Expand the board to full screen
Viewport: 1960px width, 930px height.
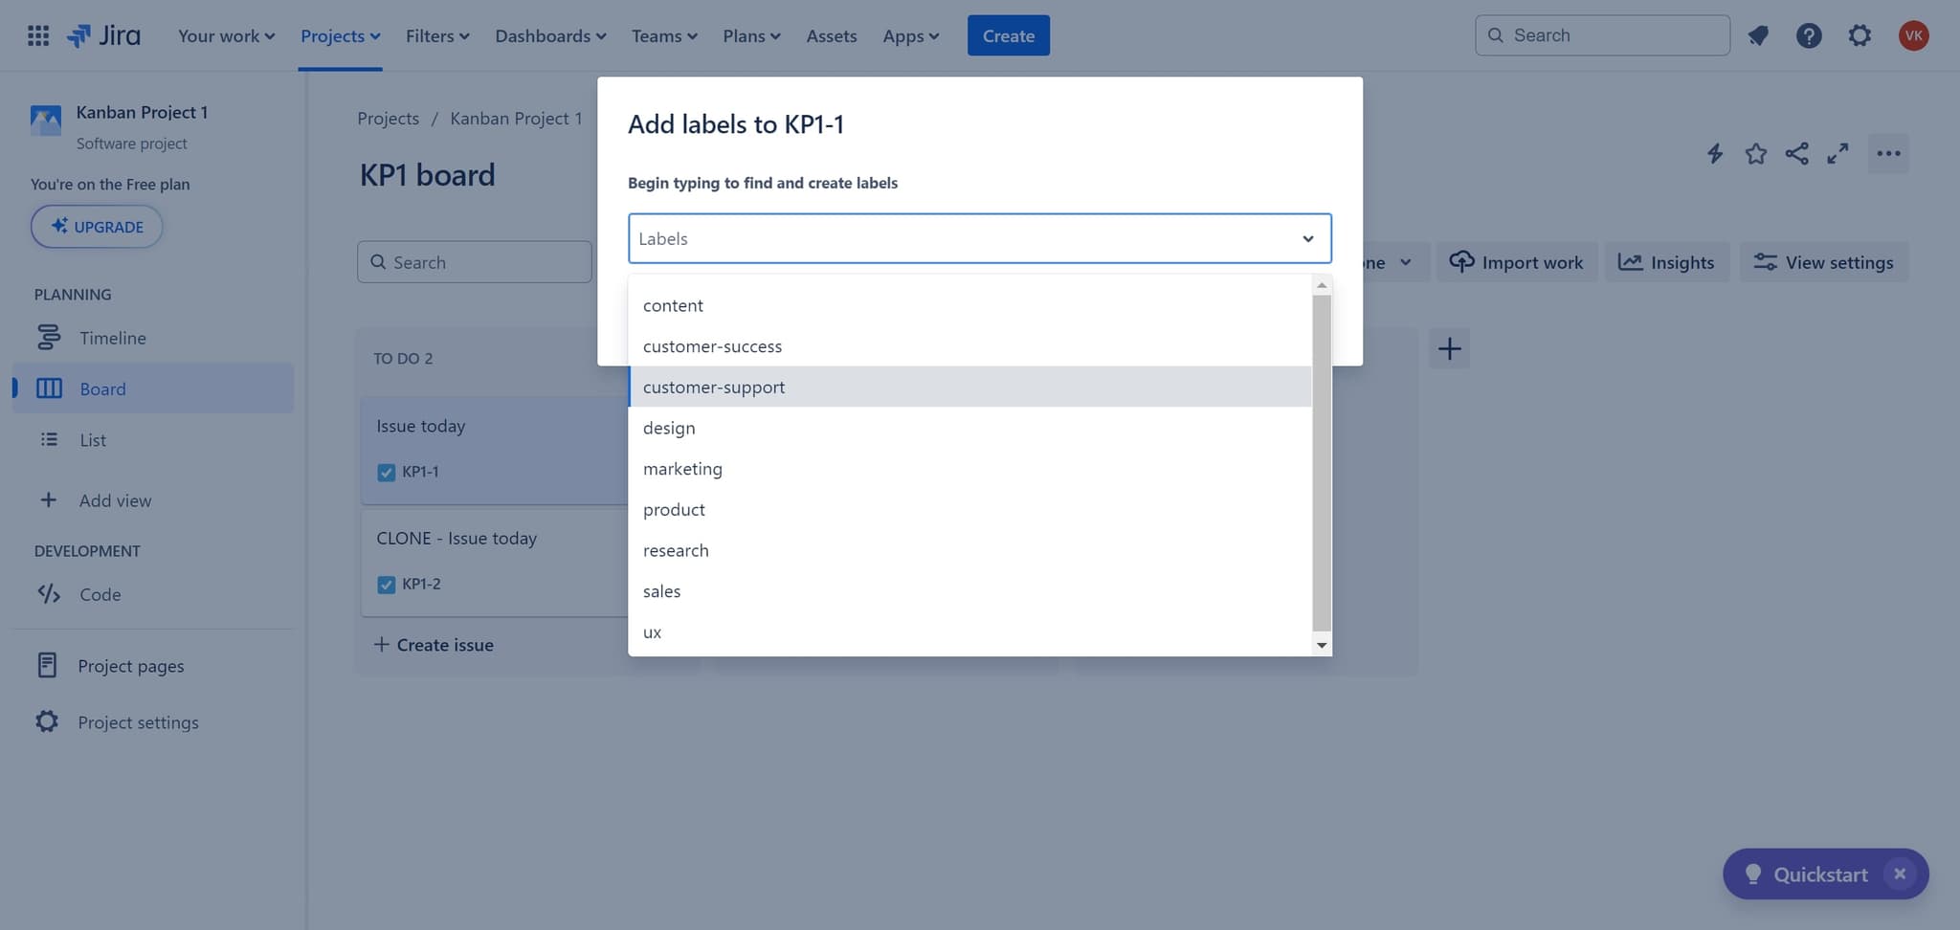(x=1838, y=153)
